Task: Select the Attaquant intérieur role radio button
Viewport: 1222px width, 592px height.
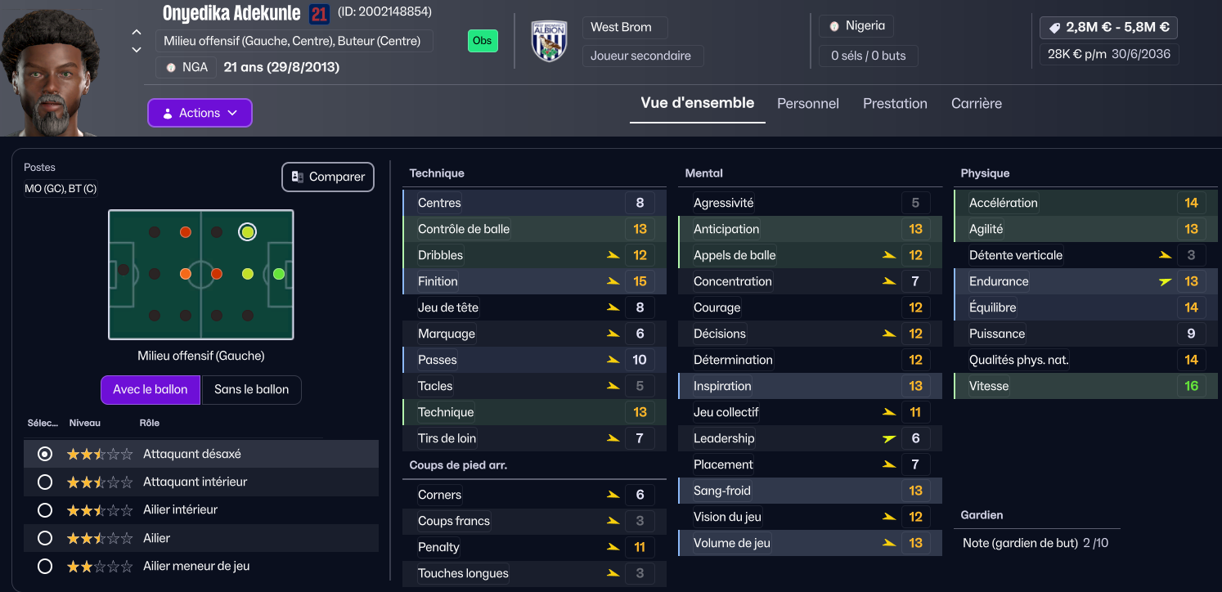Action: click(x=45, y=482)
